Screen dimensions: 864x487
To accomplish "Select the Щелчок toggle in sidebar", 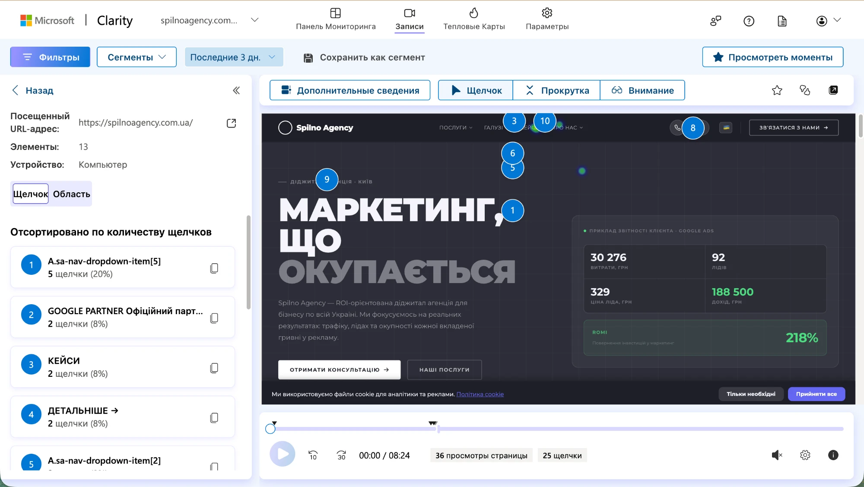I will click(31, 194).
